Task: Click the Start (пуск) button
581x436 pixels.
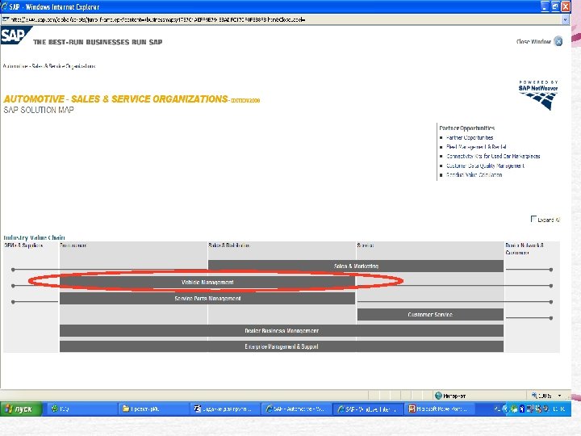Action: click(20, 409)
